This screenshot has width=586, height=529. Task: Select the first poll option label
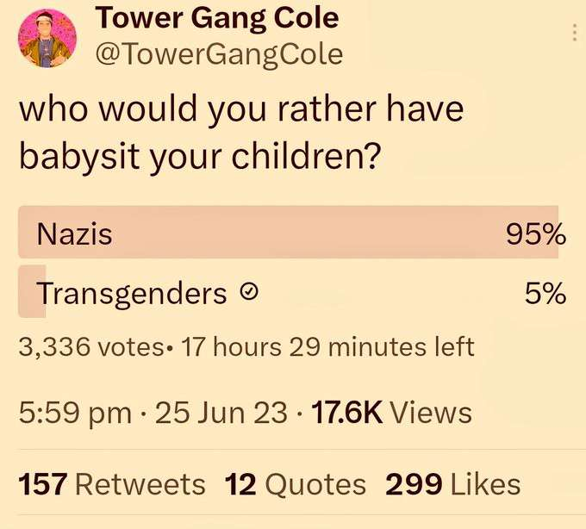(74, 233)
